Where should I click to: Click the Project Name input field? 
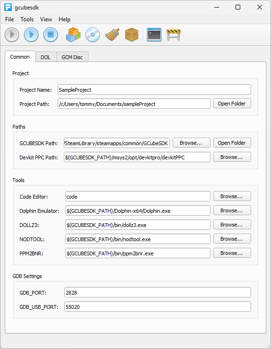coord(154,89)
